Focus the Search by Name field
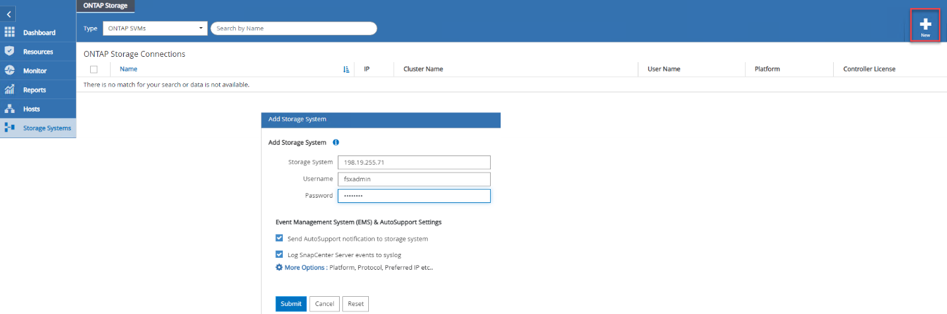This screenshot has height=314, width=947. [293, 28]
